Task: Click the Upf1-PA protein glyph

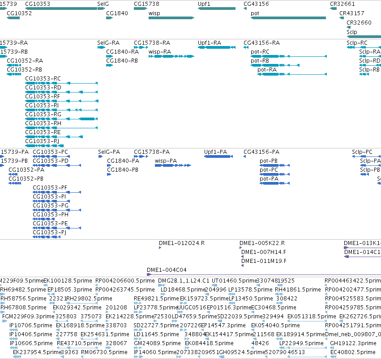Action: coord(218,156)
